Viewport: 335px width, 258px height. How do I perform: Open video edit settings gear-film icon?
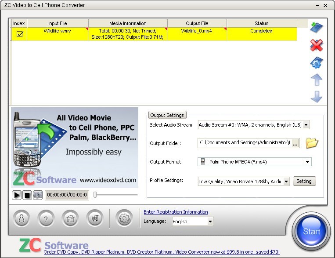(316, 62)
